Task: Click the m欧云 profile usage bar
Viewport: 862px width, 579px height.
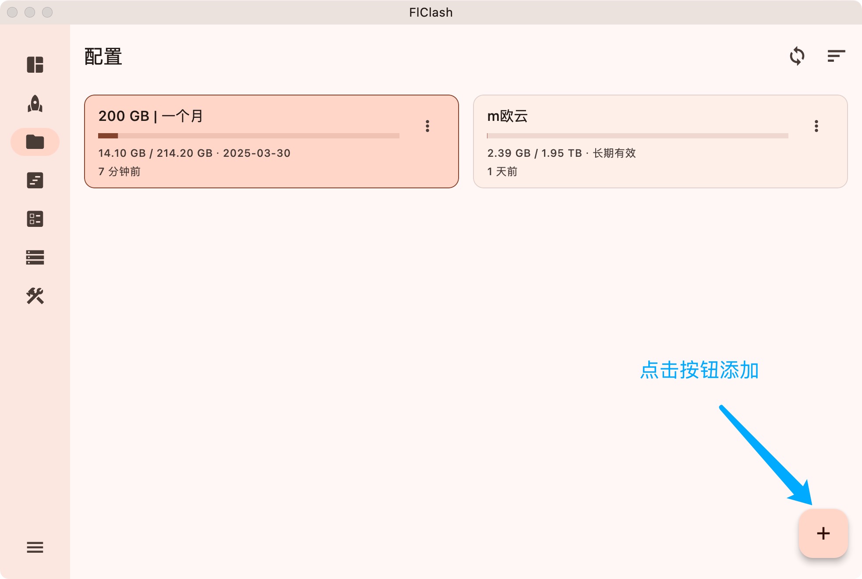Action: coord(638,136)
